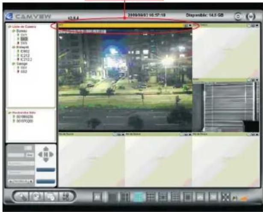Select the top-right empty camera pane

click(226, 53)
